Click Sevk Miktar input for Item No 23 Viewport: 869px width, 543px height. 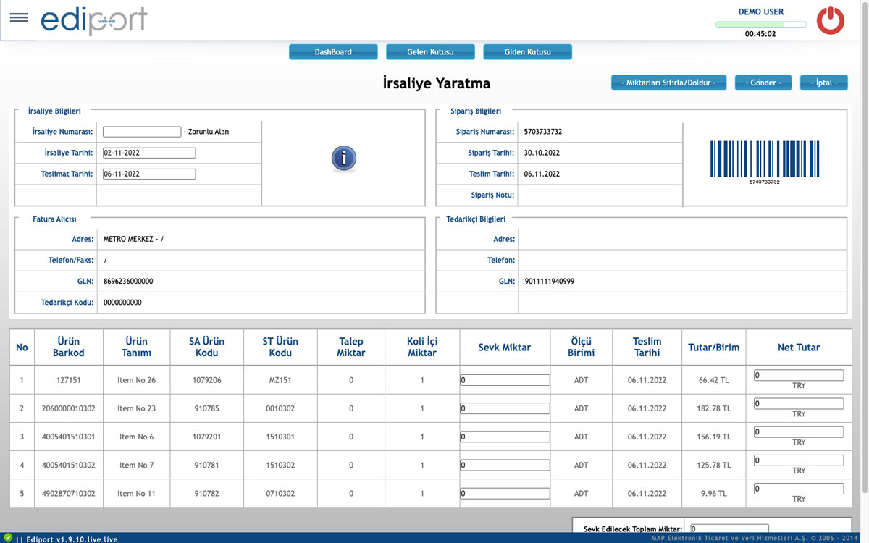point(505,408)
